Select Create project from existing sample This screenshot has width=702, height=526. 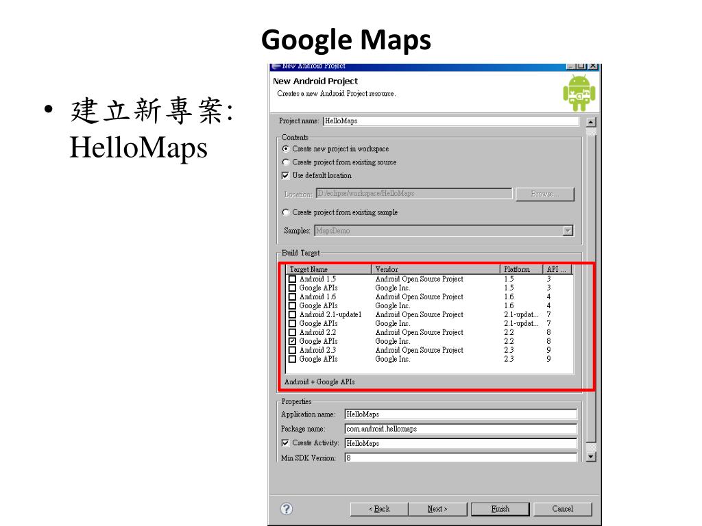point(286,212)
